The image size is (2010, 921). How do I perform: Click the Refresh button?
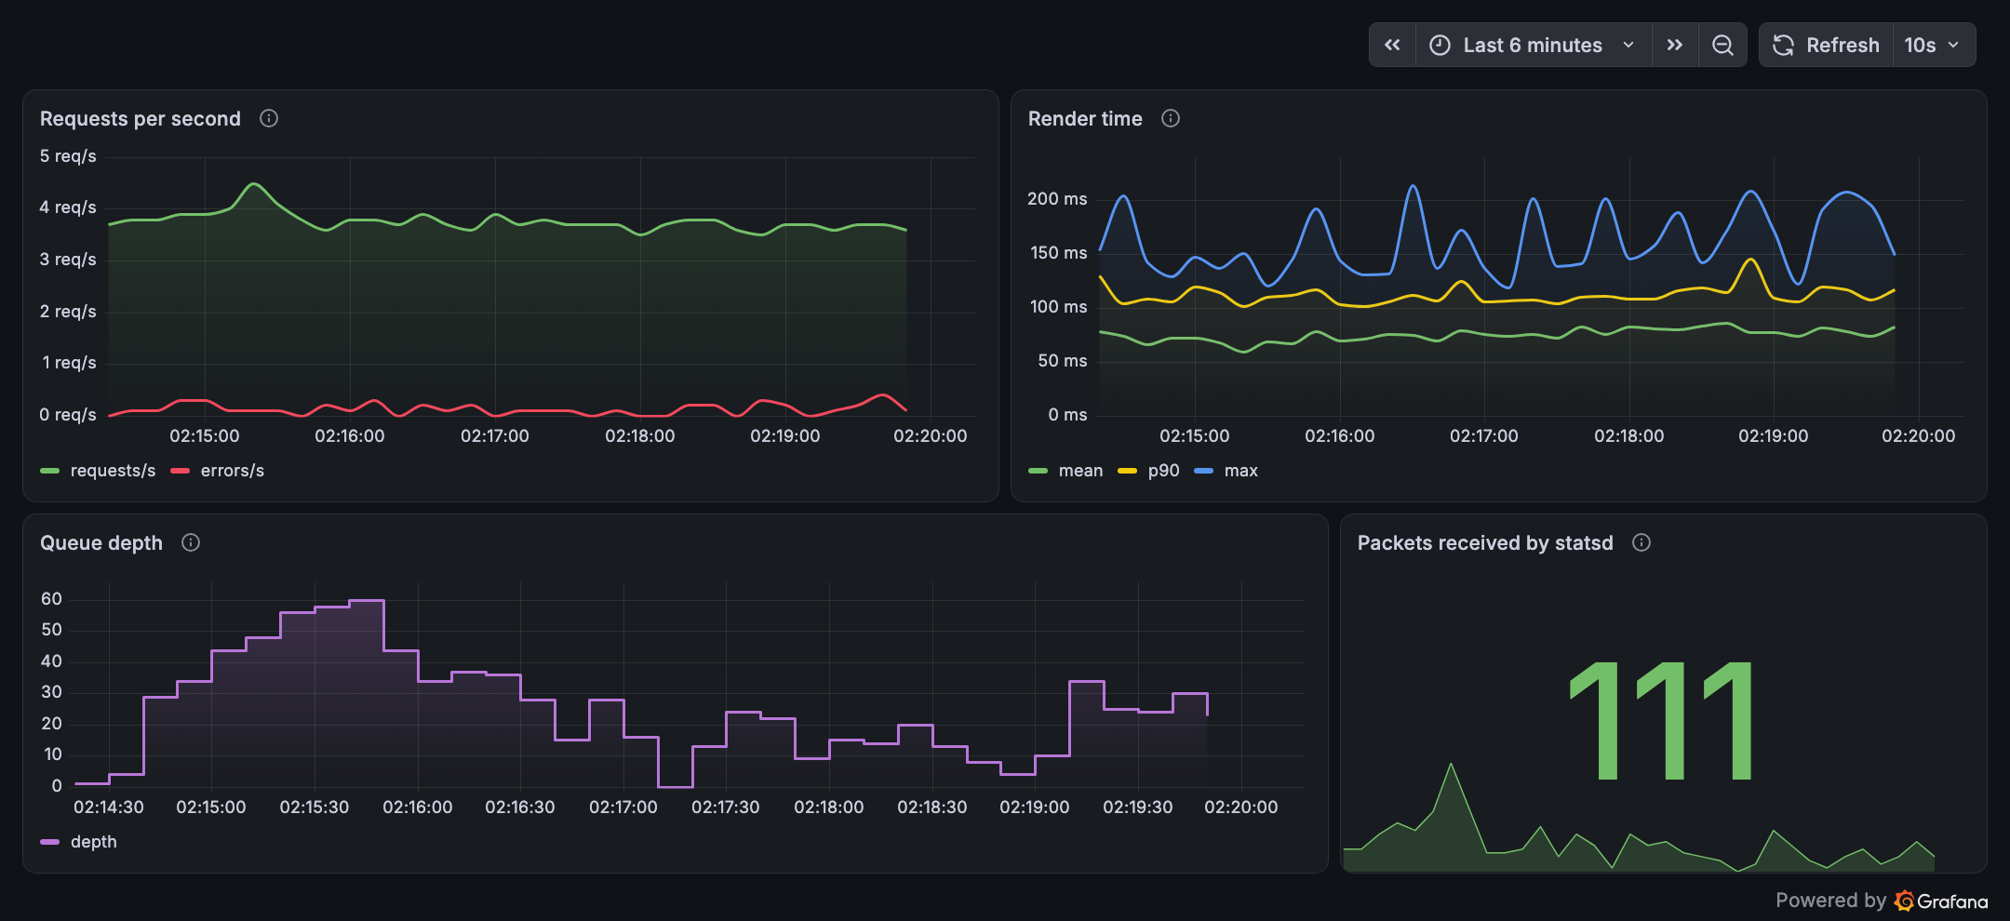pyautogui.click(x=1826, y=45)
